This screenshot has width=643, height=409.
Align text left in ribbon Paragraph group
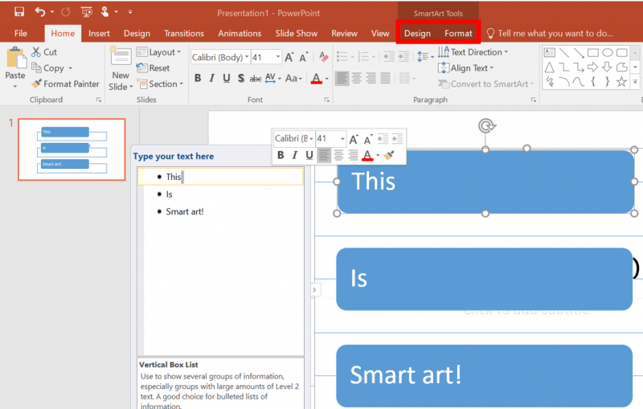[x=342, y=78]
